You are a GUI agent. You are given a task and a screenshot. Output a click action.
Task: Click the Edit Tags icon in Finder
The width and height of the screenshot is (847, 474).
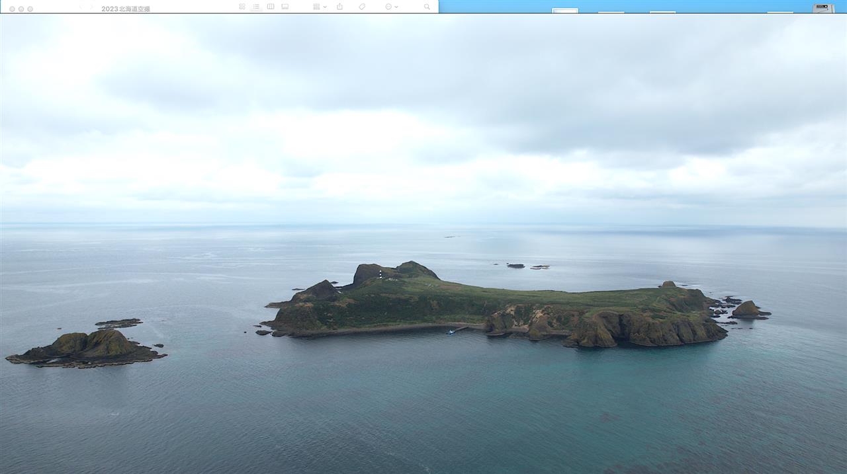tap(362, 7)
